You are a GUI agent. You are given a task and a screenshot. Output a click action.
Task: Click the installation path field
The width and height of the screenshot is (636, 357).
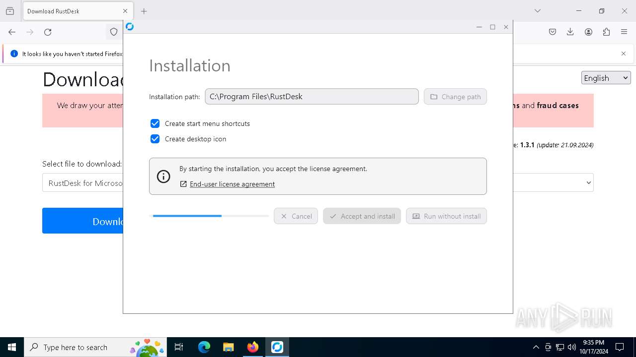pos(312,97)
